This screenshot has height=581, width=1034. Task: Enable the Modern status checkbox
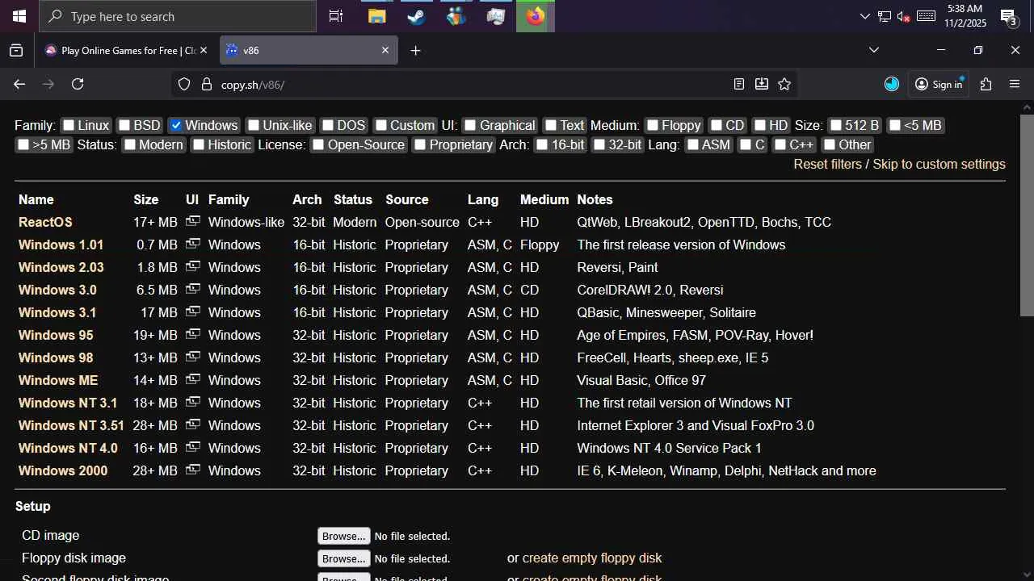coord(130,144)
